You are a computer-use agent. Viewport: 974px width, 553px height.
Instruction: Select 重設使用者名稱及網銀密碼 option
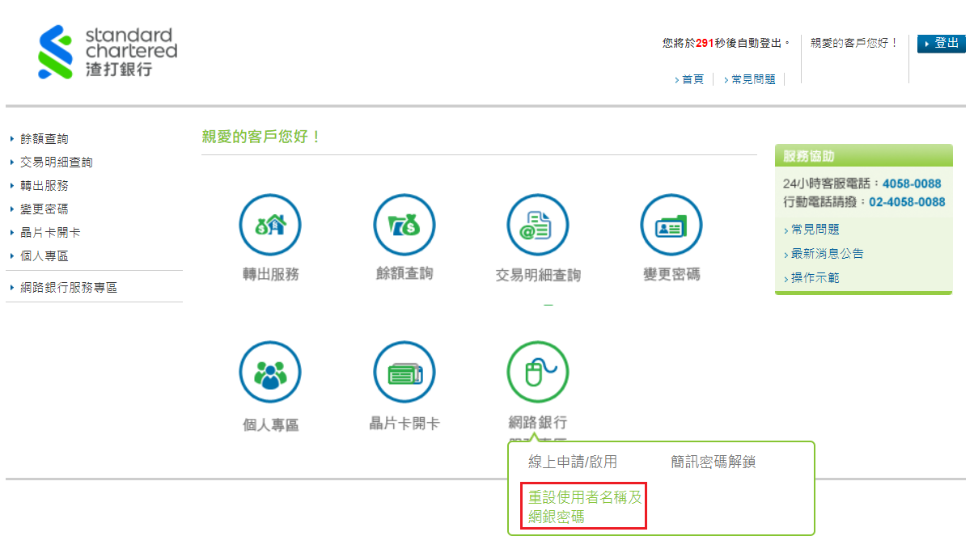click(x=585, y=507)
